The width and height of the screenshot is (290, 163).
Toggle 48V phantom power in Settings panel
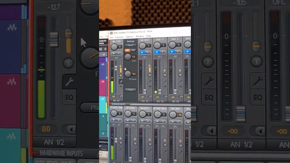[x=127, y=50]
